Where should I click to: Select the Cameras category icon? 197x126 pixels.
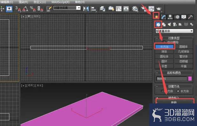[x=175, y=24]
